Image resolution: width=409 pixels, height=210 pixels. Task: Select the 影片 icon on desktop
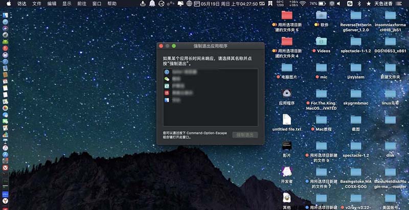tap(287, 146)
